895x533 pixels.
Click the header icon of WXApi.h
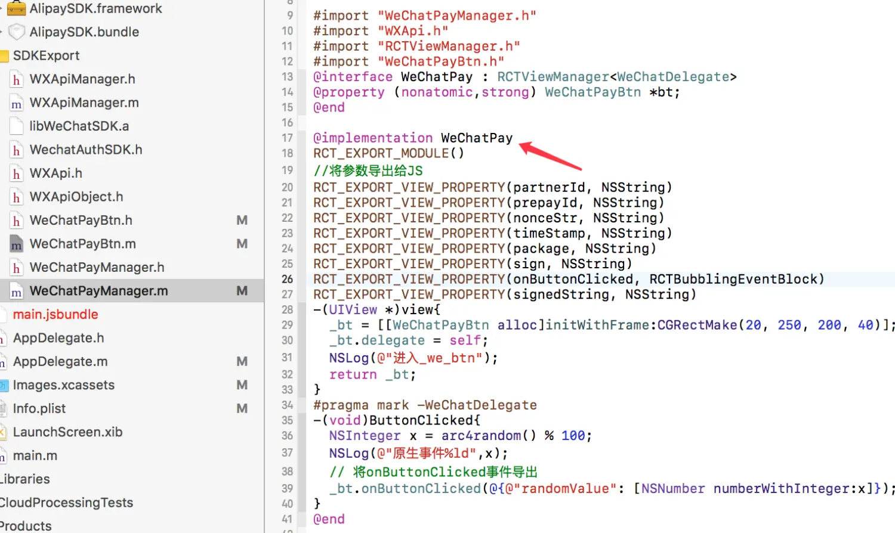pyautogui.click(x=17, y=173)
